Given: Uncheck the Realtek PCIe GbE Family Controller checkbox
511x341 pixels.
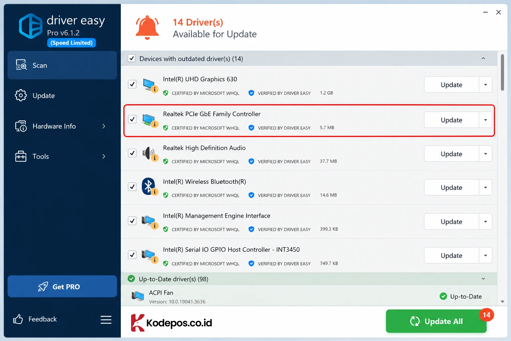Looking at the screenshot, I should [132, 119].
